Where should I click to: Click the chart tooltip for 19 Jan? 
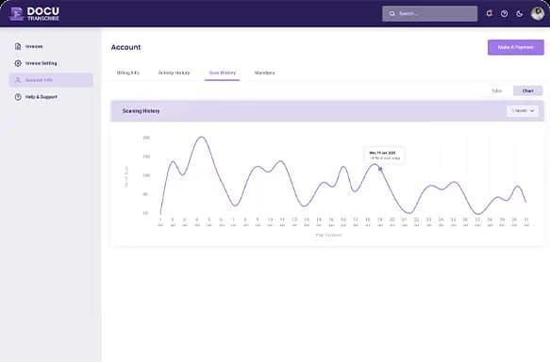pyautogui.click(x=385, y=156)
